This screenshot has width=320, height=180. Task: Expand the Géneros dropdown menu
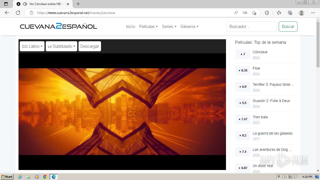point(189,26)
